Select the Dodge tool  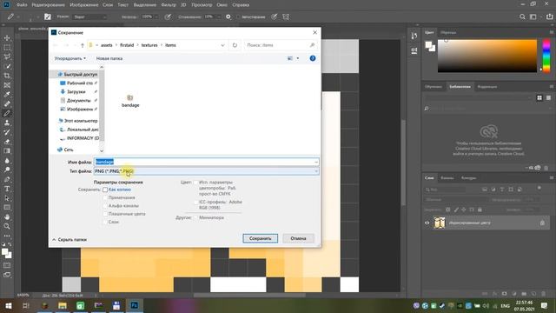[x=7, y=170]
